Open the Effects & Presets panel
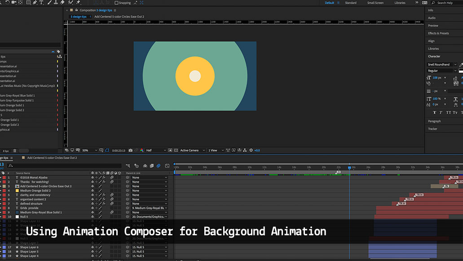This screenshot has width=463, height=261. pyautogui.click(x=438, y=33)
